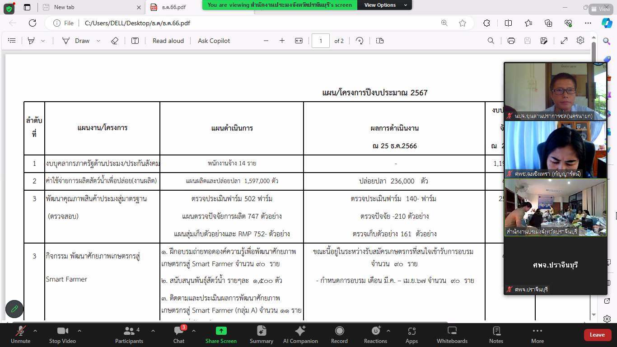Print the PDF

coord(511,41)
